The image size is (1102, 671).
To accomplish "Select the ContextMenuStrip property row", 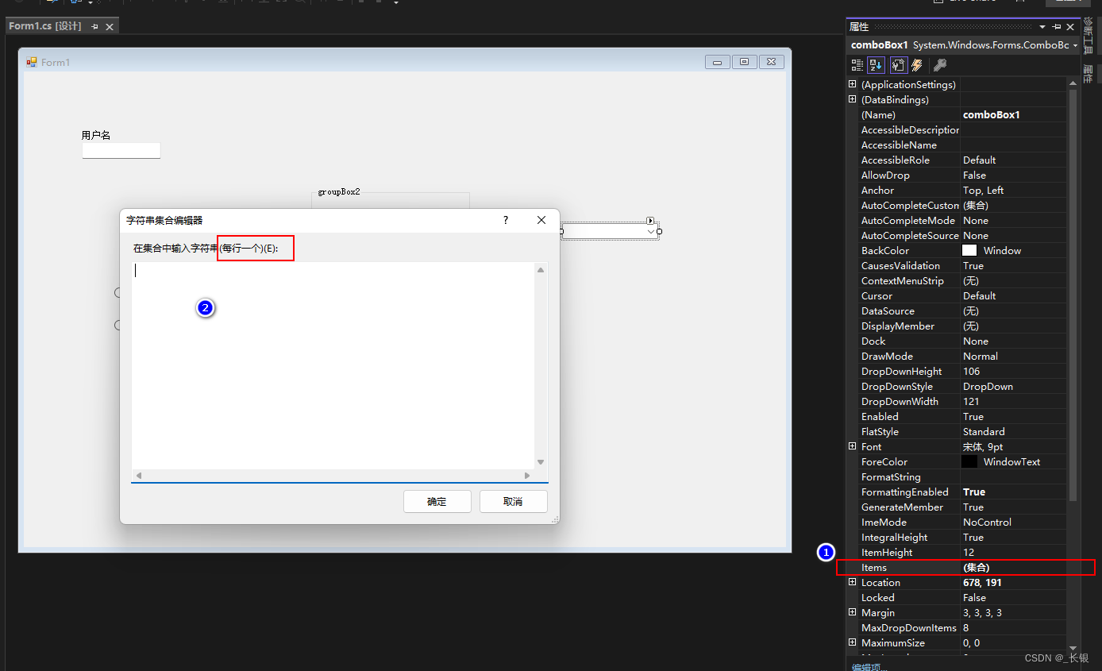I will 957,280.
